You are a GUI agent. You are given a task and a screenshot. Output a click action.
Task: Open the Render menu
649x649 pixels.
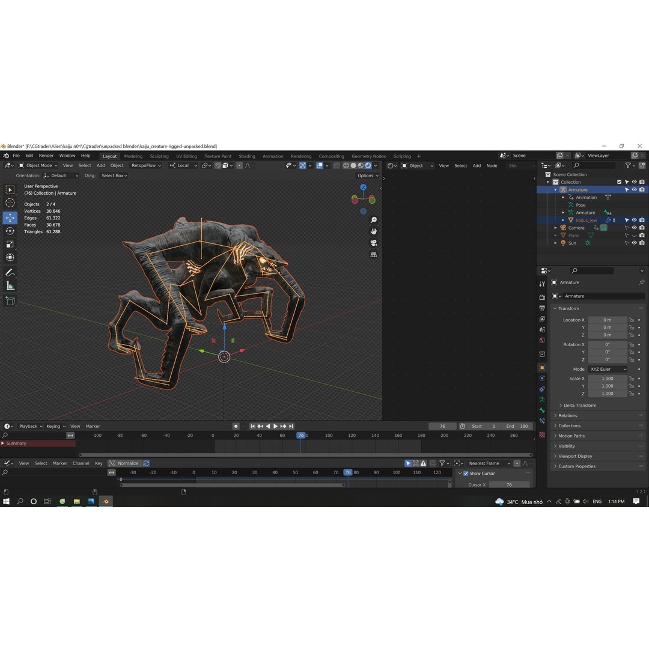(x=46, y=156)
